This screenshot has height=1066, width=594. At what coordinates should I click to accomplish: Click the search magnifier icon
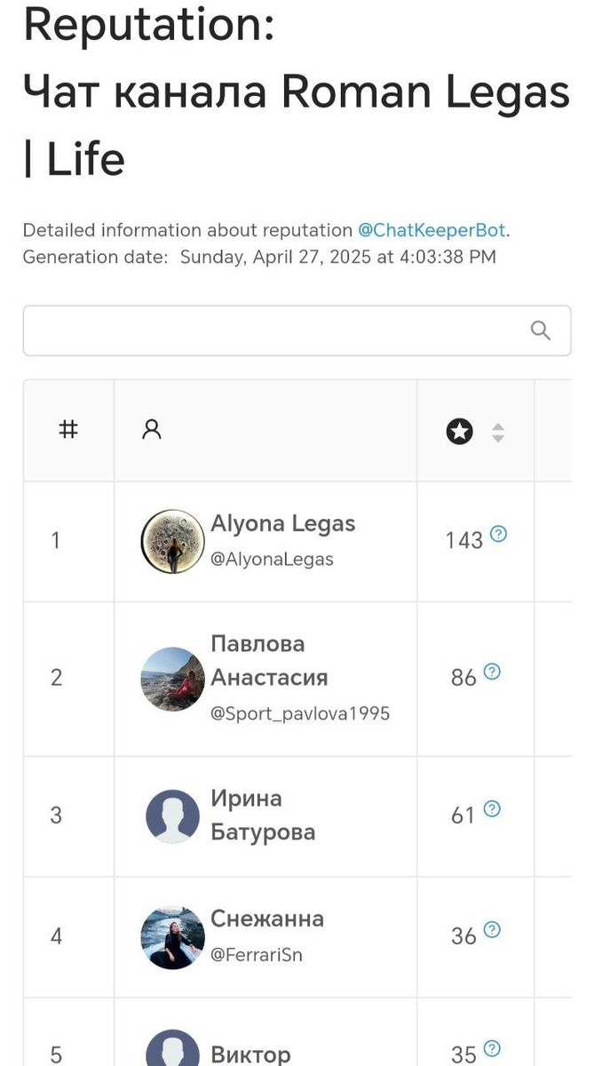(x=540, y=331)
